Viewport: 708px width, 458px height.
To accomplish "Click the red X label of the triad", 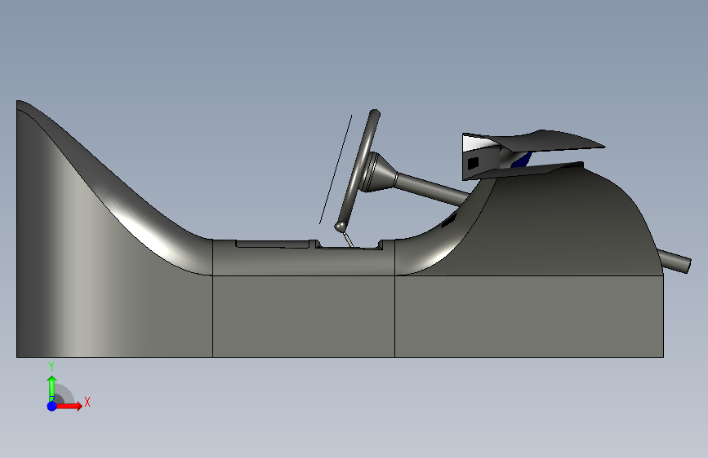I will pos(87,402).
